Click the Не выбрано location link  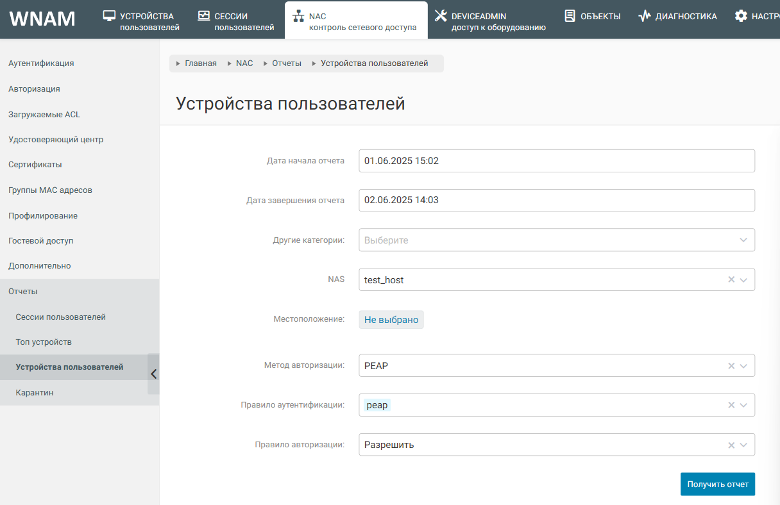coord(391,320)
